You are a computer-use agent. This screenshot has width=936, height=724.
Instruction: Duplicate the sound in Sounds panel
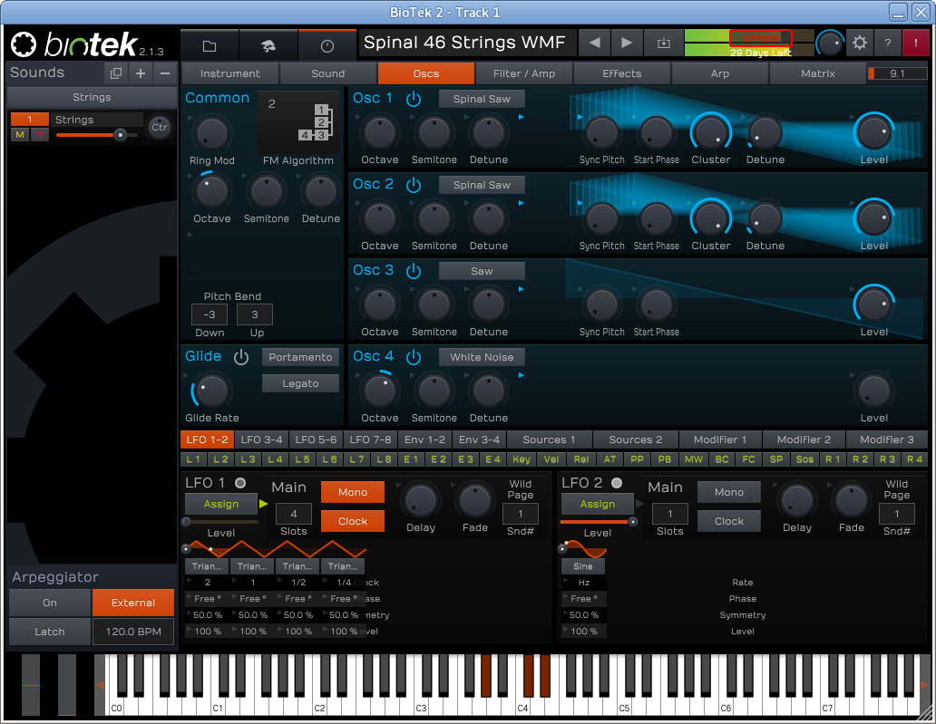tap(116, 73)
